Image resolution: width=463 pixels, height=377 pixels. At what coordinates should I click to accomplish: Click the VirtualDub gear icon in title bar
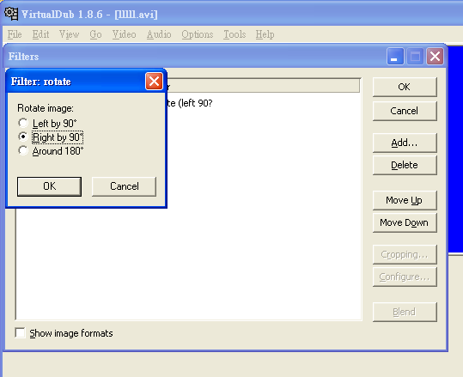coord(11,14)
